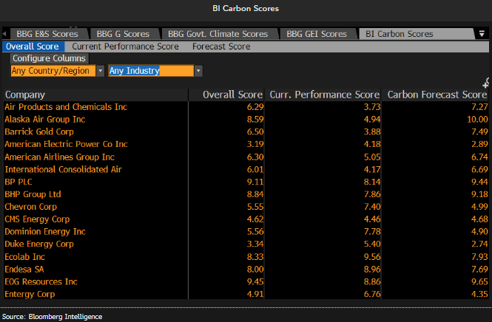Click the expand icon above the table
This screenshot has height=322, width=492.
pyautogui.click(x=485, y=82)
